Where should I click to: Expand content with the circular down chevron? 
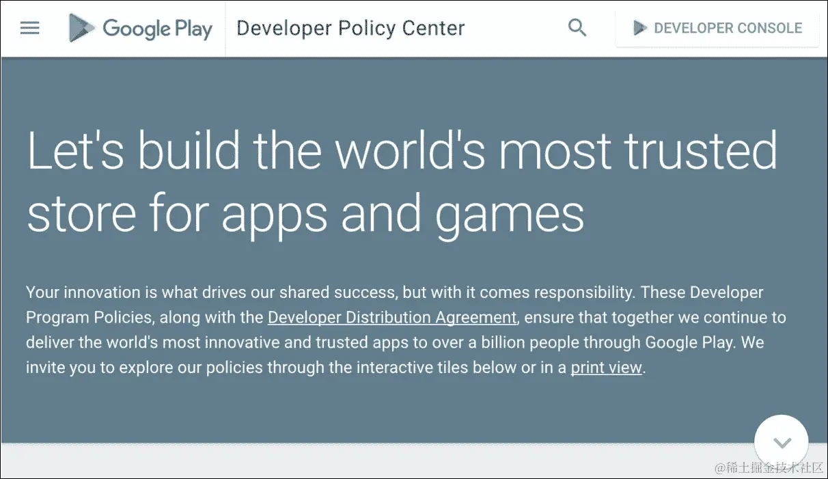(x=781, y=441)
